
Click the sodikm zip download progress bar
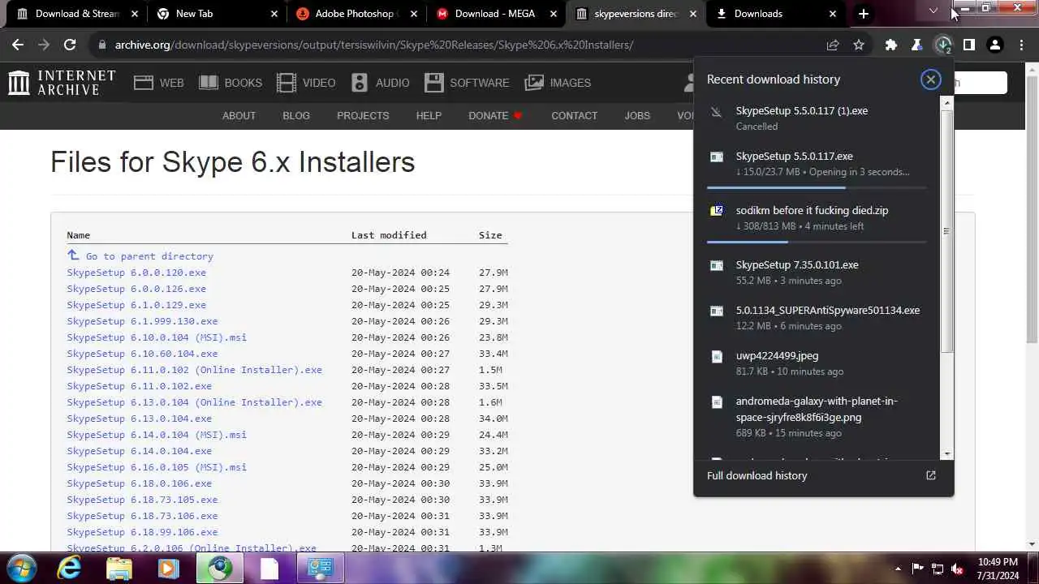(x=817, y=242)
